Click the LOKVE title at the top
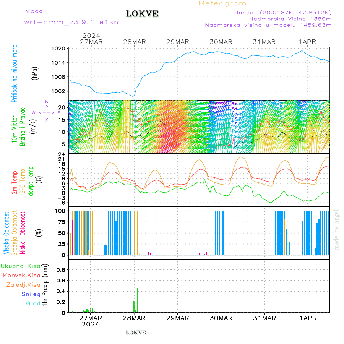This screenshot has height=344, width=344. tap(142, 14)
